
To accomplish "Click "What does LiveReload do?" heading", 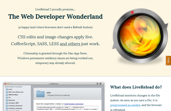I will (136, 87).
